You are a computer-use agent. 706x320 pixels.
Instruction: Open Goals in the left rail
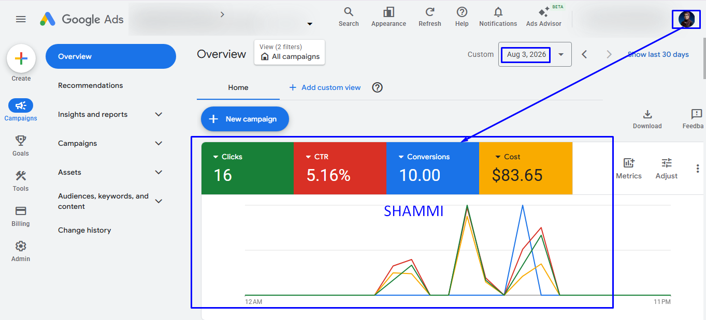pyautogui.click(x=21, y=146)
